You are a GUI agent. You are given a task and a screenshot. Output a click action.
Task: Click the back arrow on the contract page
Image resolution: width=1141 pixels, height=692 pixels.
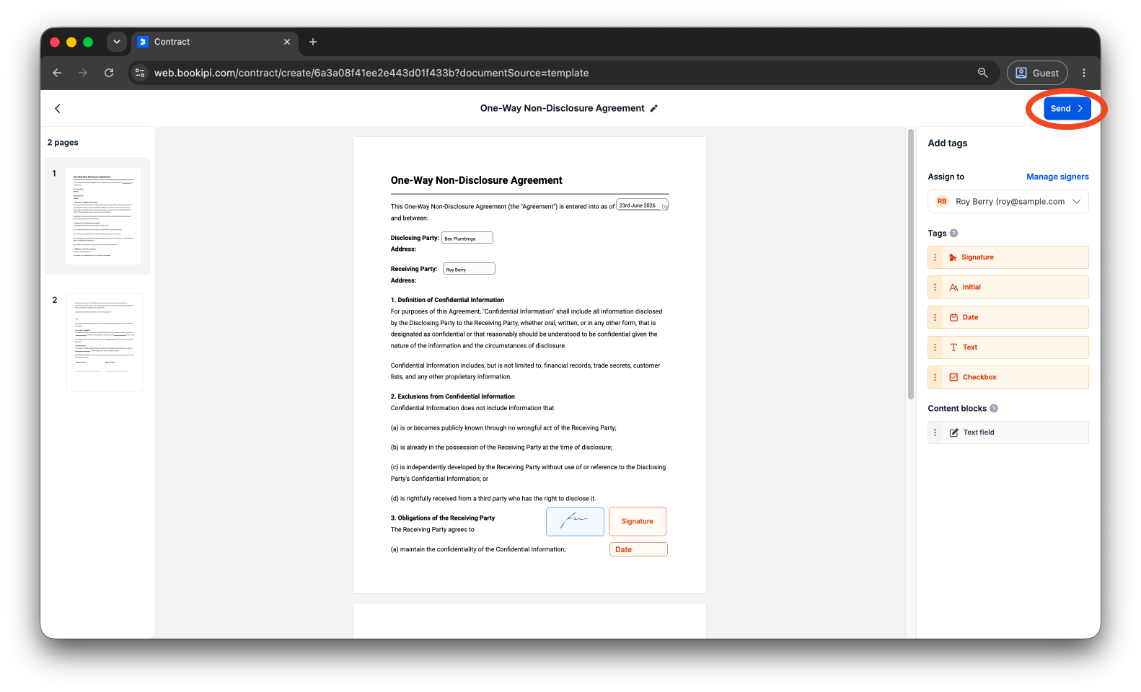point(58,109)
